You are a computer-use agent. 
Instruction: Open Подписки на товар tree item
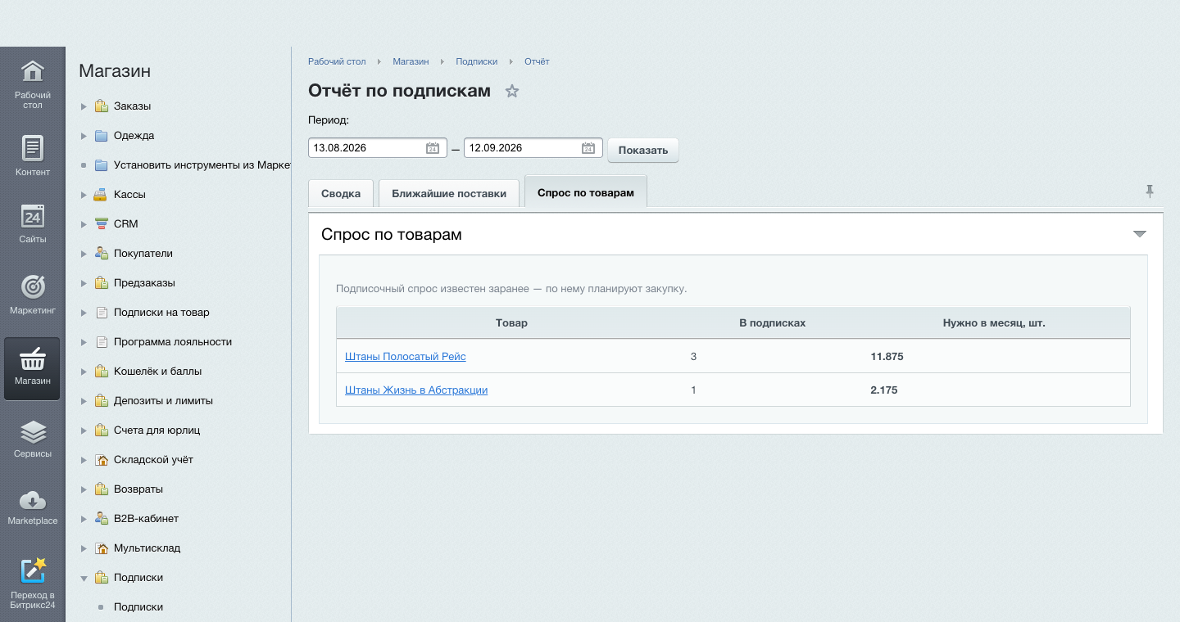(161, 313)
